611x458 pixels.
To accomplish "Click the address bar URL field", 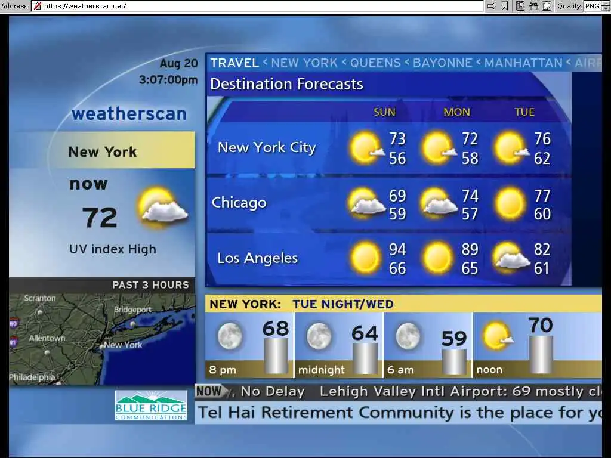I will point(258,6).
